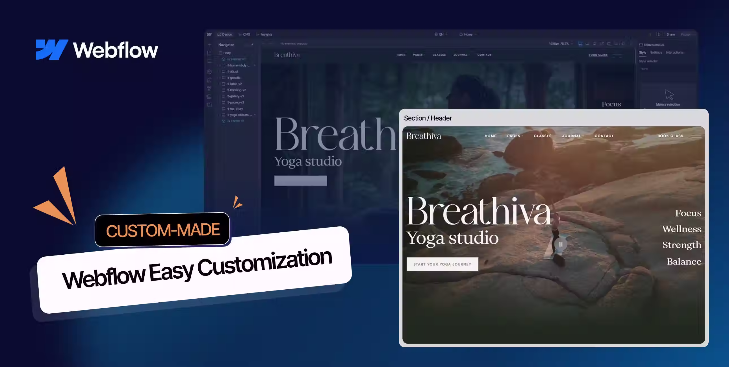Select rt-our-story in the Navigator tree
The height and width of the screenshot is (367, 729).
point(232,109)
